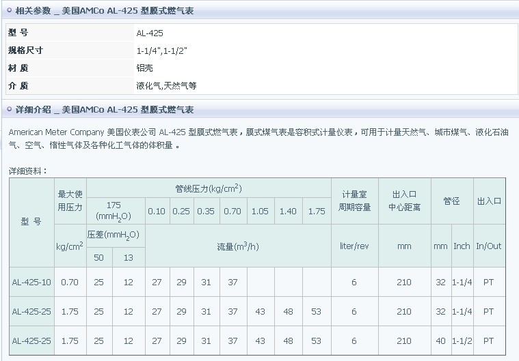Click the liter/rev unit cell
Image resolution: width=519 pixels, height=361 pixels.
tap(354, 246)
